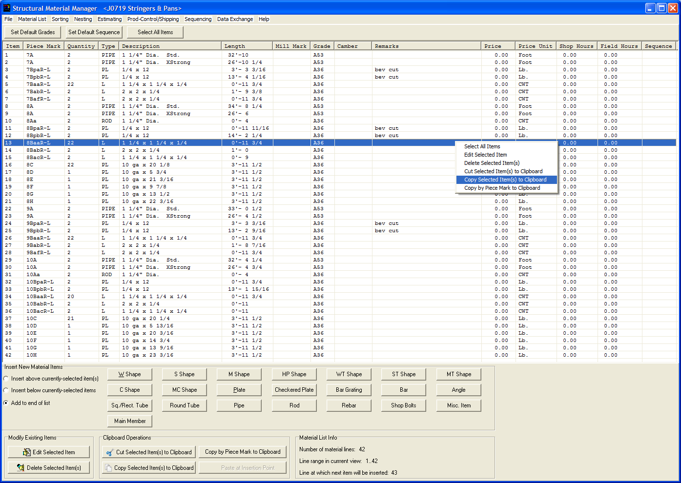Choose Delete Selected Item(s) in context menu
681x483 pixels.
[x=506, y=163]
